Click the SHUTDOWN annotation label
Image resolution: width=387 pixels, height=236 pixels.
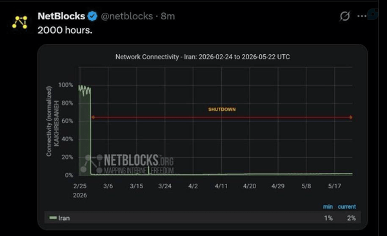tap(222, 110)
